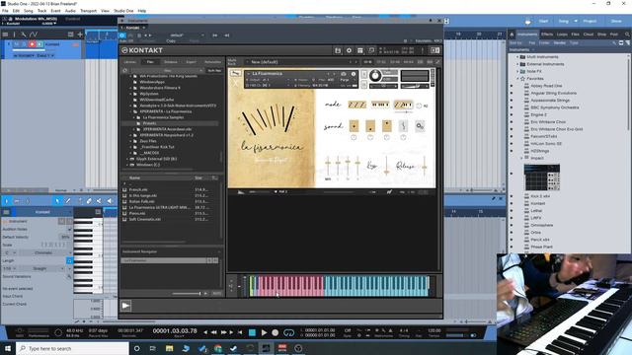Click the Kontakt X close instrument icon
632x355 pixels.
[236, 83]
